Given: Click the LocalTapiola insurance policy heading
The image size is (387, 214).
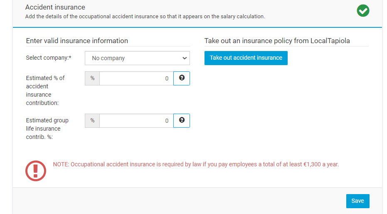Looking at the screenshot, I should (277, 41).
